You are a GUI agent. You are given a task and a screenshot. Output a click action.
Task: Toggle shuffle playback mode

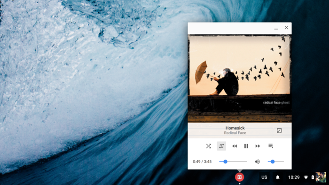(208, 146)
